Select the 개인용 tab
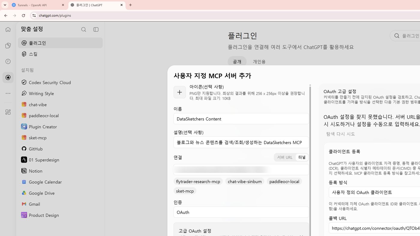The height and width of the screenshot is (236, 420). click(259, 61)
